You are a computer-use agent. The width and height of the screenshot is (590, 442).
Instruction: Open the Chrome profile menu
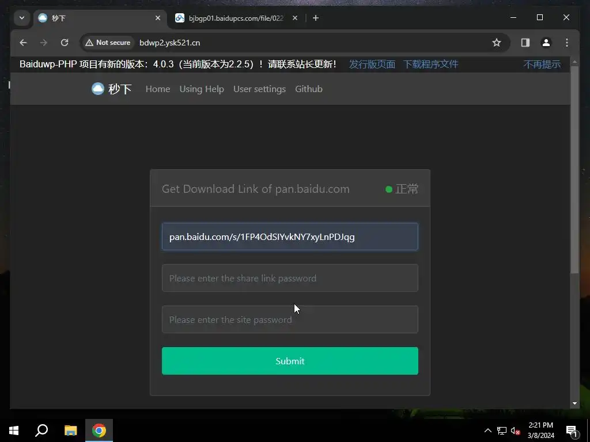point(546,43)
